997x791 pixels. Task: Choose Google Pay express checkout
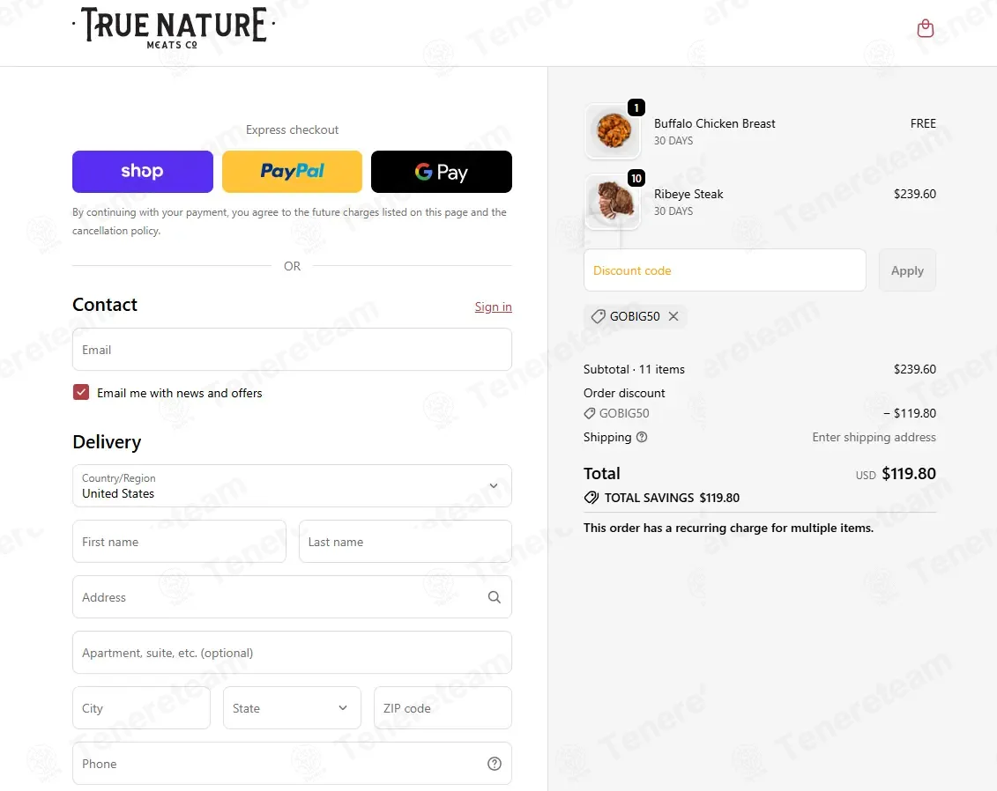pyautogui.click(x=442, y=172)
